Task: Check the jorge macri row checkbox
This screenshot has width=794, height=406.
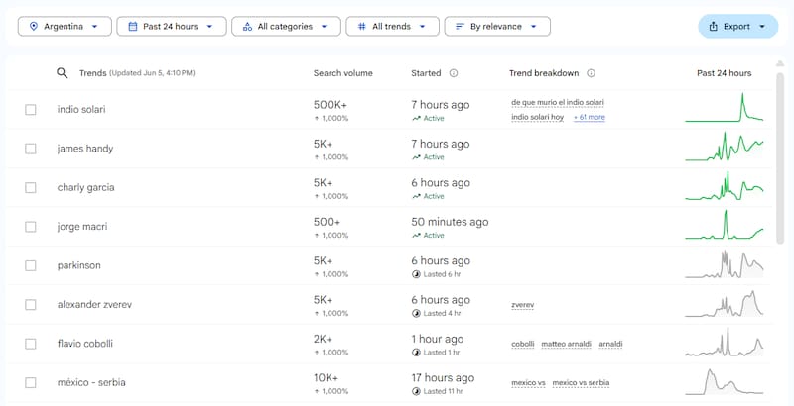Action: point(31,227)
